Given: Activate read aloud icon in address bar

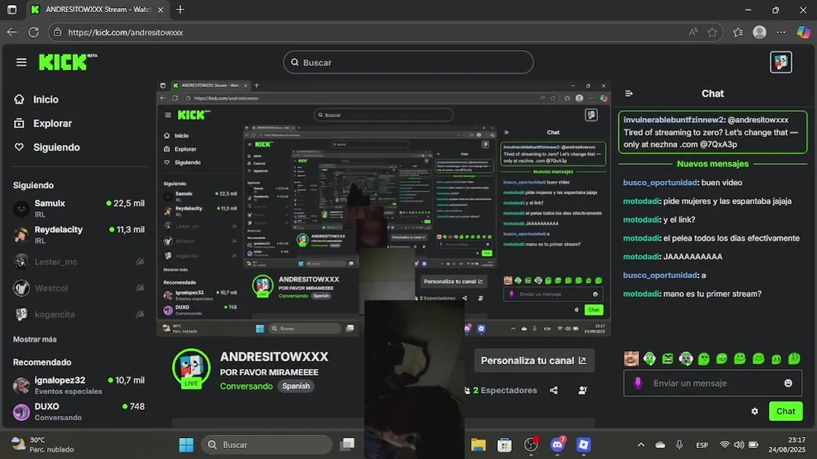Looking at the screenshot, I should (693, 32).
